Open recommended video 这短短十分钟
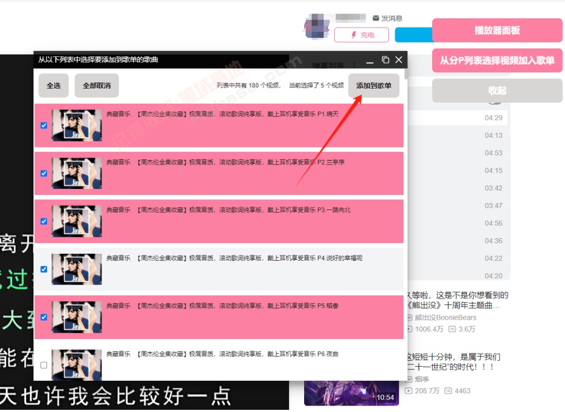Viewport: 565px width, 412px height. pos(454,362)
